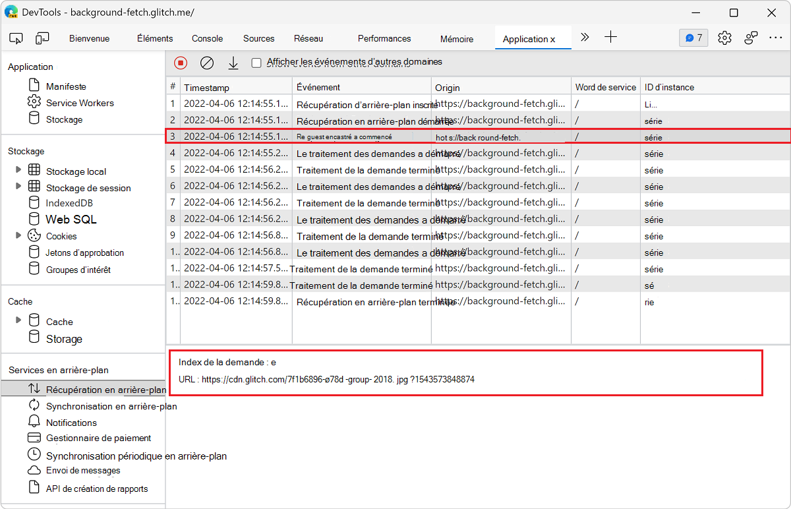Viewport: 791px width, 509px height.
Task: Expand the Stockage de session node
Action: point(18,187)
